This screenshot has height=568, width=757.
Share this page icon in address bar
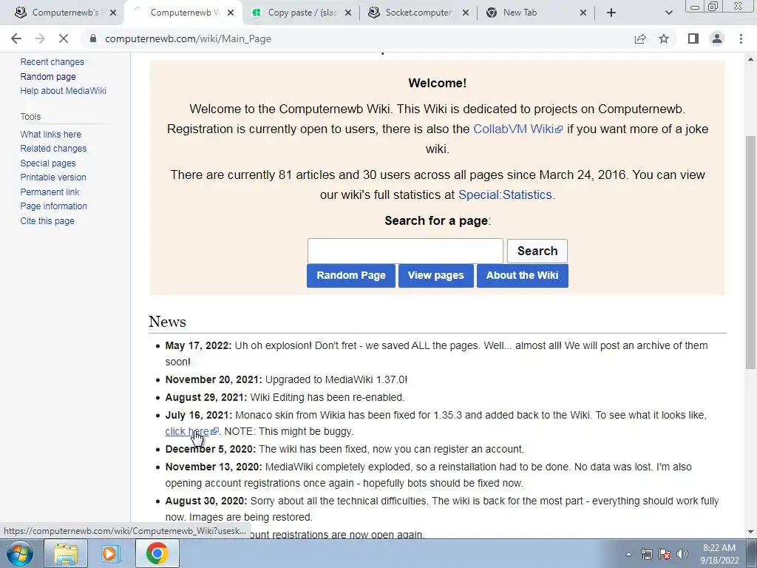pos(640,38)
